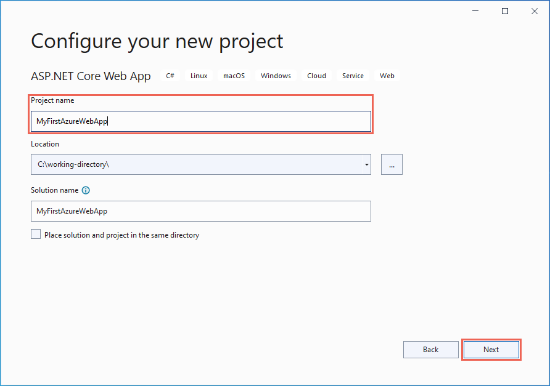This screenshot has height=386, width=550.
Task: Click the macOS platform tag
Action: [x=234, y=76]
